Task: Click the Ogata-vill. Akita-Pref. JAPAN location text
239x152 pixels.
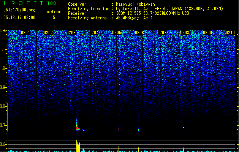Action: [169, 9]
